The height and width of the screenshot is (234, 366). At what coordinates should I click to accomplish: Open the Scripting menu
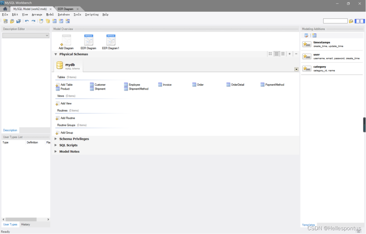pyautogui.click(x=92, y=14)
